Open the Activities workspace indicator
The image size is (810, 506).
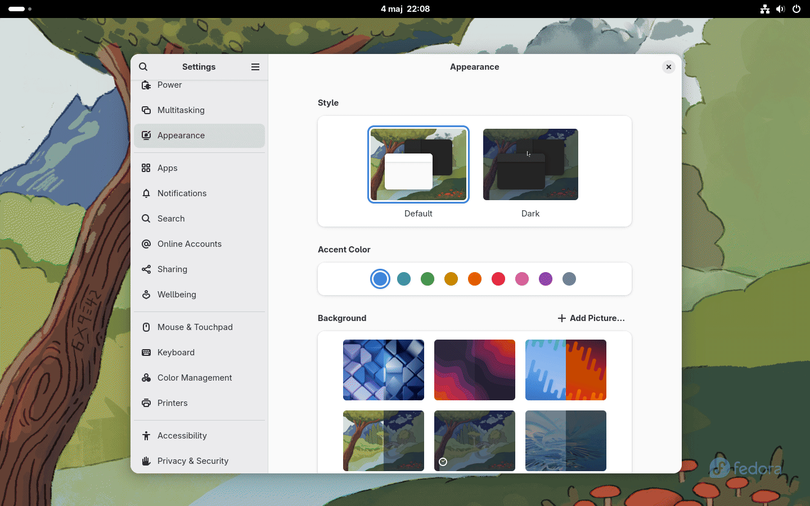click(20, 9)
